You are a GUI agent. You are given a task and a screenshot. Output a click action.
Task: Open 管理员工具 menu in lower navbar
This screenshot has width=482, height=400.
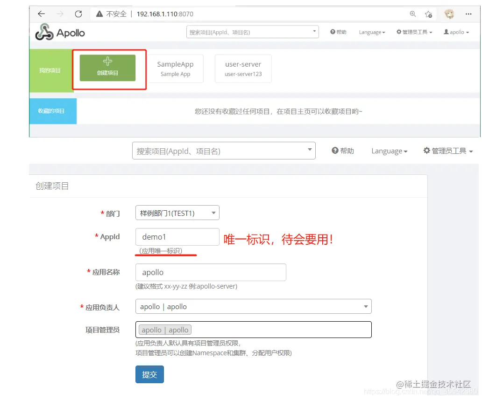pos(448,151)
